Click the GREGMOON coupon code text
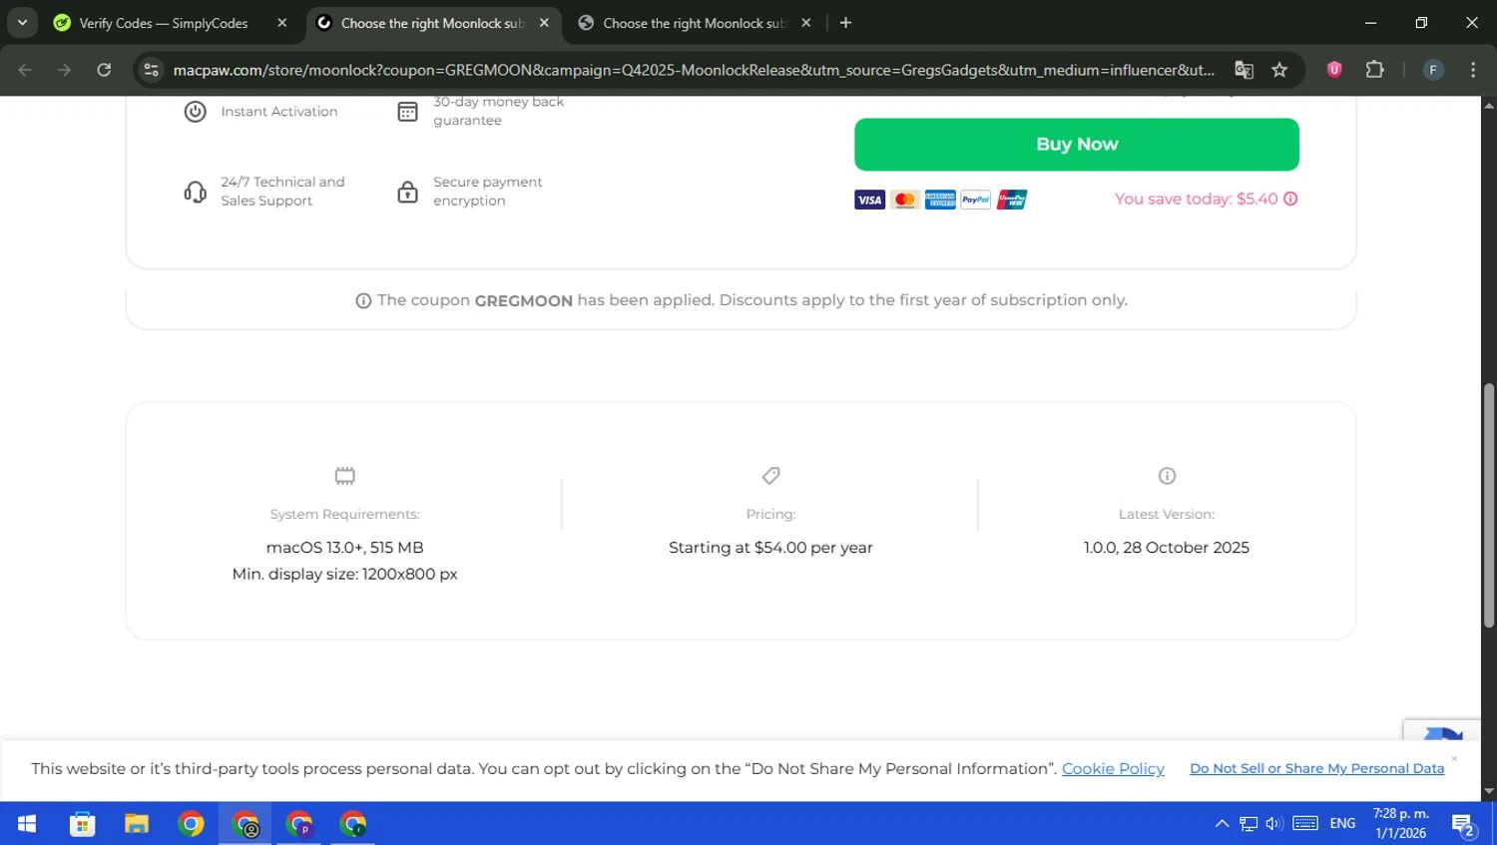This screenshot has width=1497, height=845. 523,300
